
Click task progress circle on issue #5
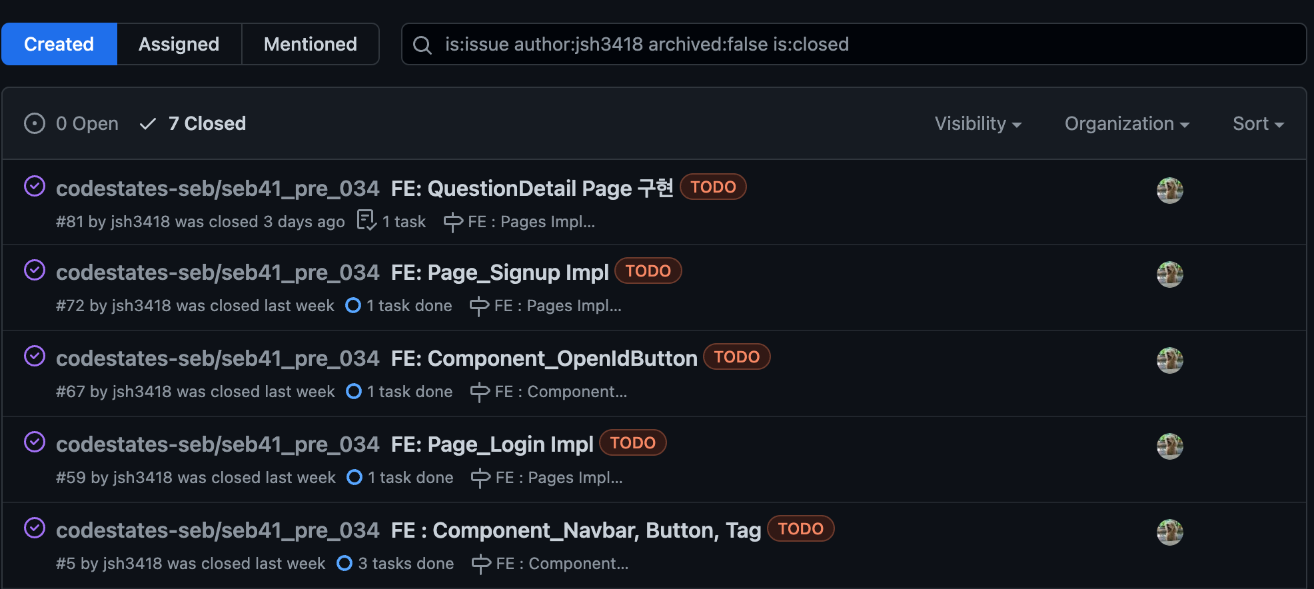coord(344,563)
